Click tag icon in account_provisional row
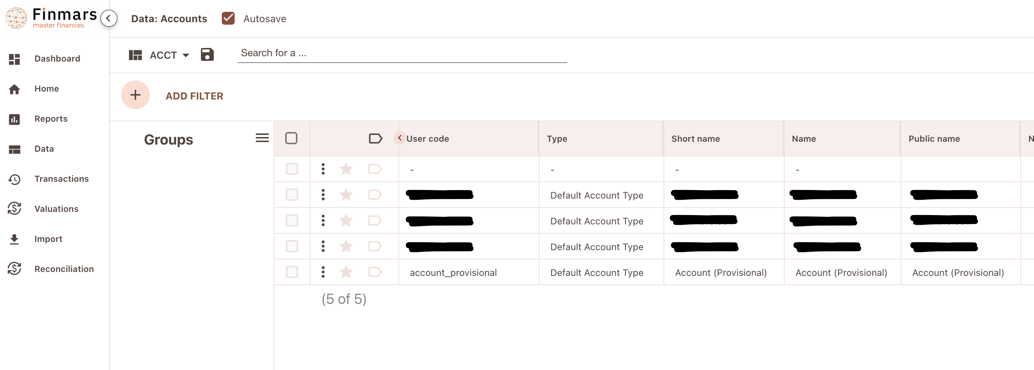1034x370 pixels. (375, 272)
